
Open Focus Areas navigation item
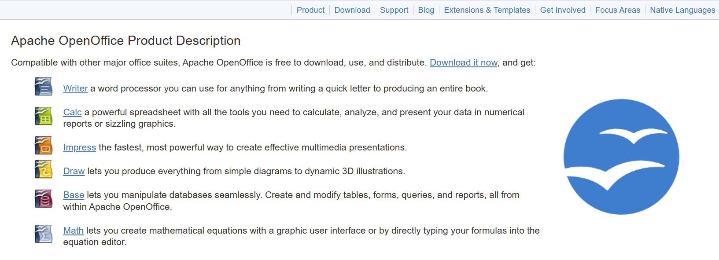point(618,10)
